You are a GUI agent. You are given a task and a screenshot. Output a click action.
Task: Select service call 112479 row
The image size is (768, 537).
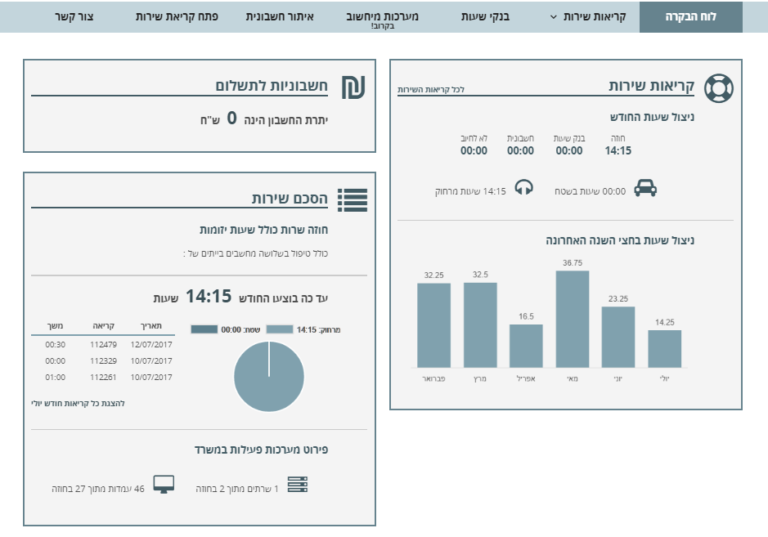click(x=103, y=344)
